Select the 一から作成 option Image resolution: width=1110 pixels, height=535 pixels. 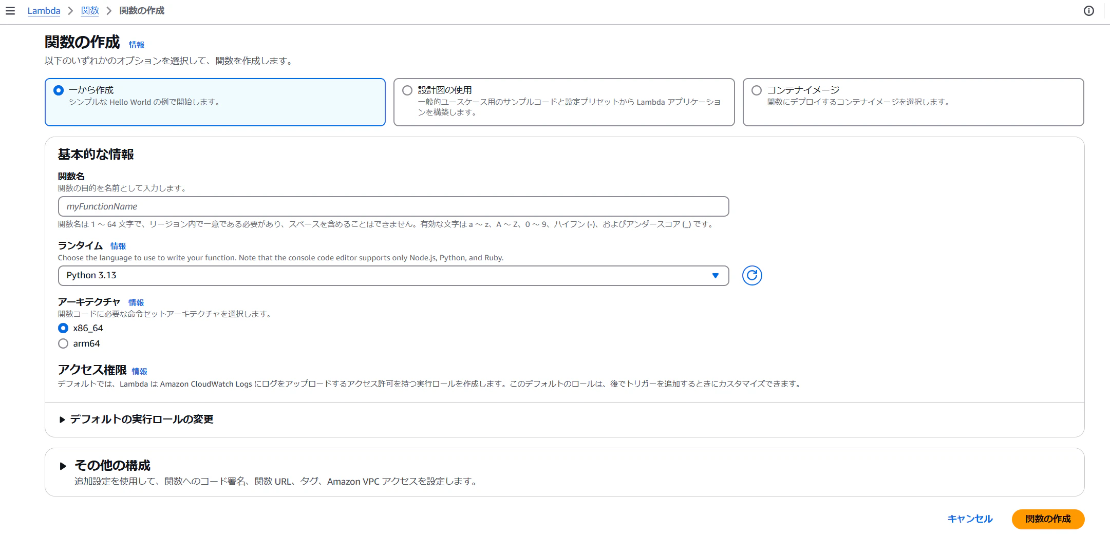coord(215,102)
